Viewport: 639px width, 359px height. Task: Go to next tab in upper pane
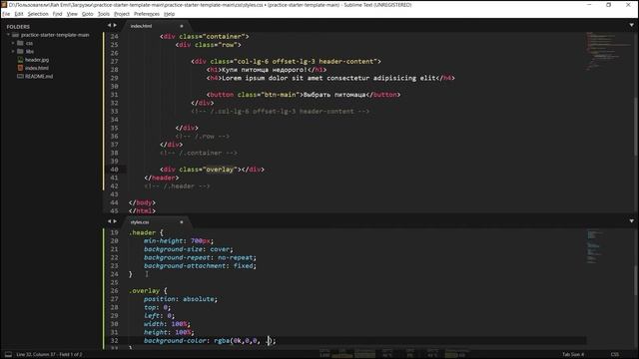(115, 25)
